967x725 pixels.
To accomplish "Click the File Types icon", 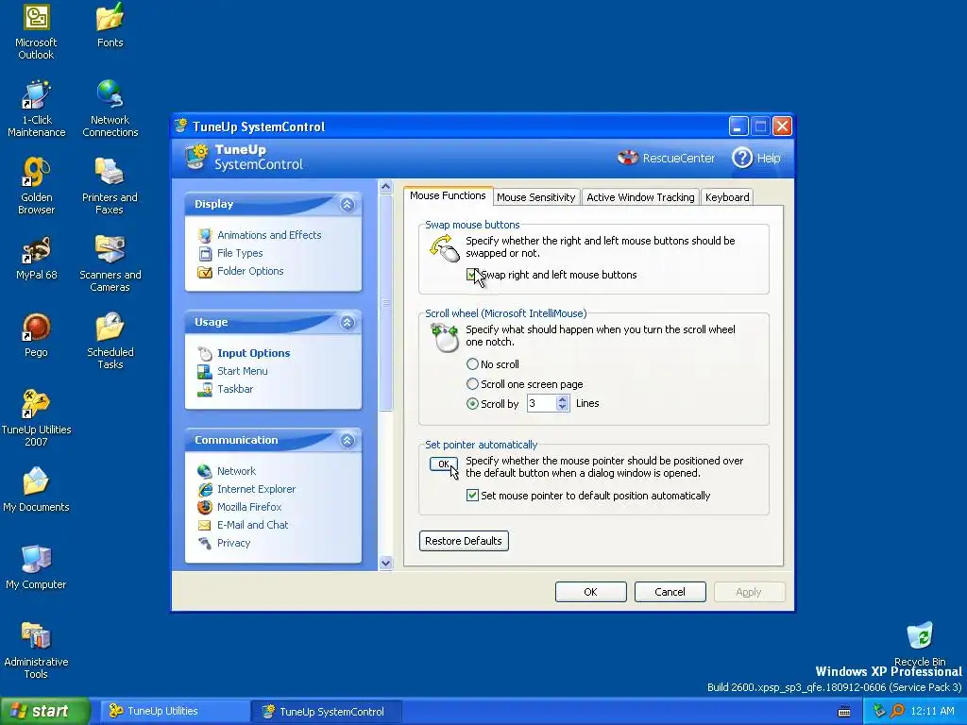I will (x=205, y=253).
